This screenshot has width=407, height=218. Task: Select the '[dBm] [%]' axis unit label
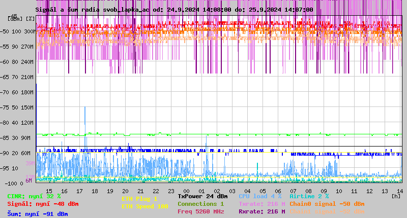pos(21,19)
